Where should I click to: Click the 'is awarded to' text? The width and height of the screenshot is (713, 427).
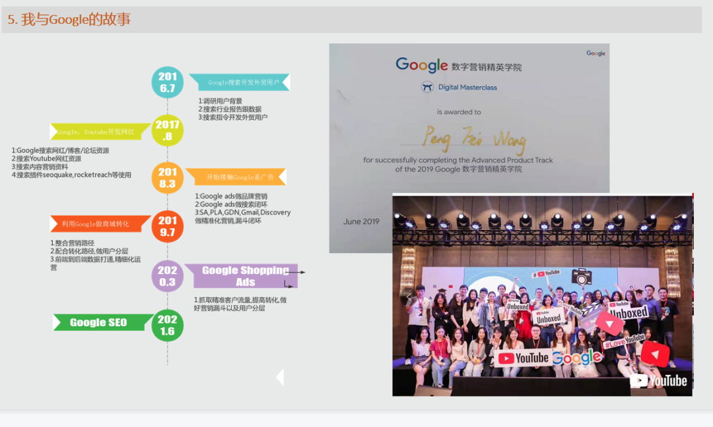459,112
